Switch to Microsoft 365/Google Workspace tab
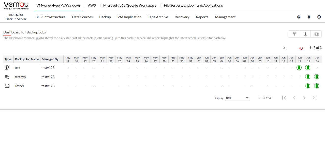Image resolution: width=325 pixels, height=168 pixels. click(x=130, y=5)
